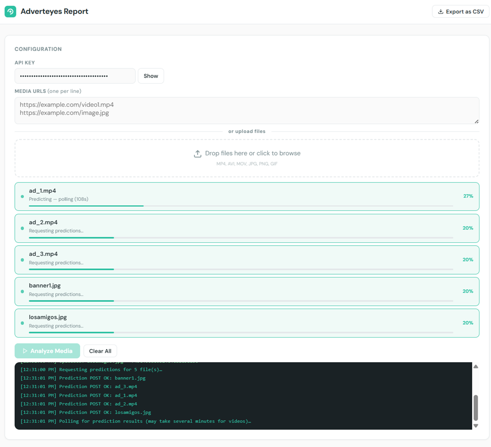Select the ad_2.mp4 file name
Image resolution: width=491 pixels, height=447 pixels.
point(43,223)
